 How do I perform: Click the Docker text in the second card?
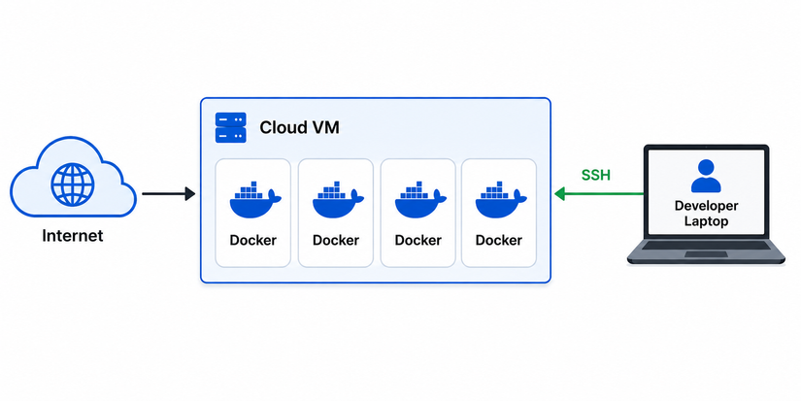[x=336, y=240]
